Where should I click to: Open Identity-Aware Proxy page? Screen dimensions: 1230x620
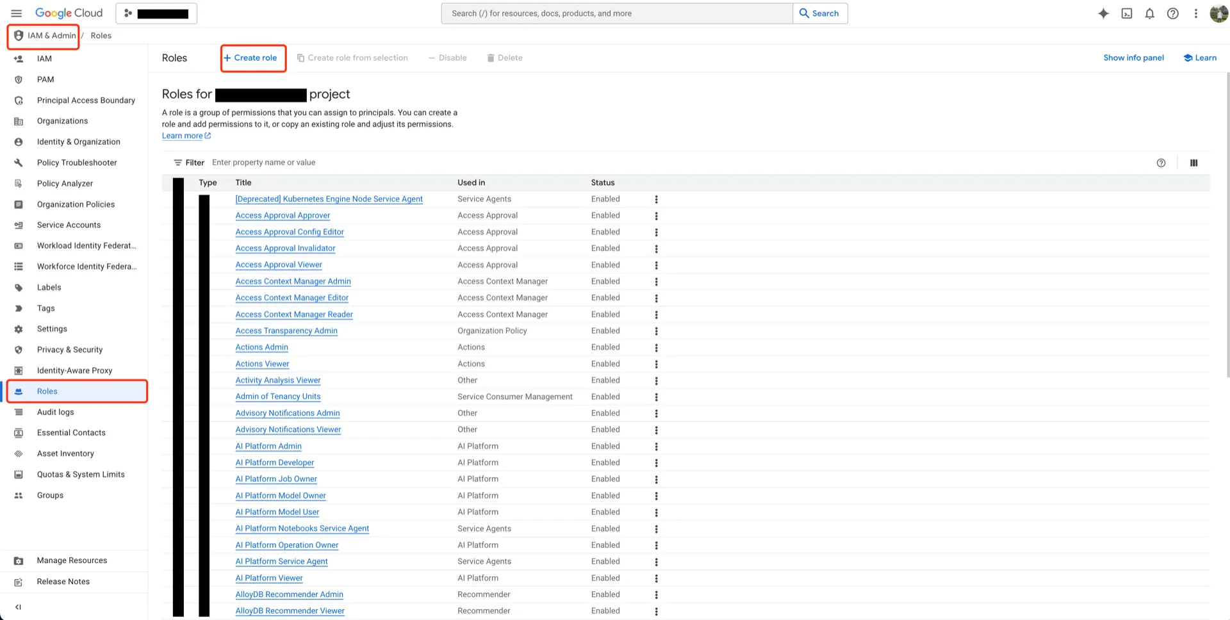point(74,371)
